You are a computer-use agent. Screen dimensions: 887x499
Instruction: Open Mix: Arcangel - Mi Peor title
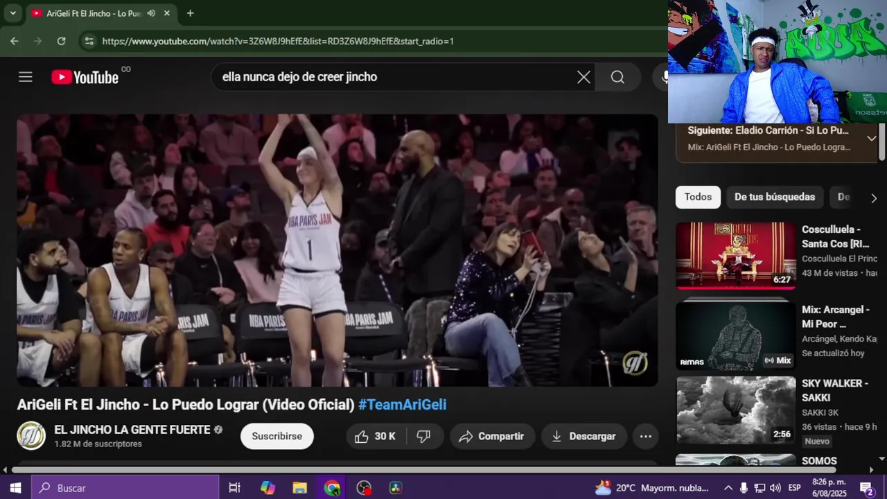click(836, 317)
